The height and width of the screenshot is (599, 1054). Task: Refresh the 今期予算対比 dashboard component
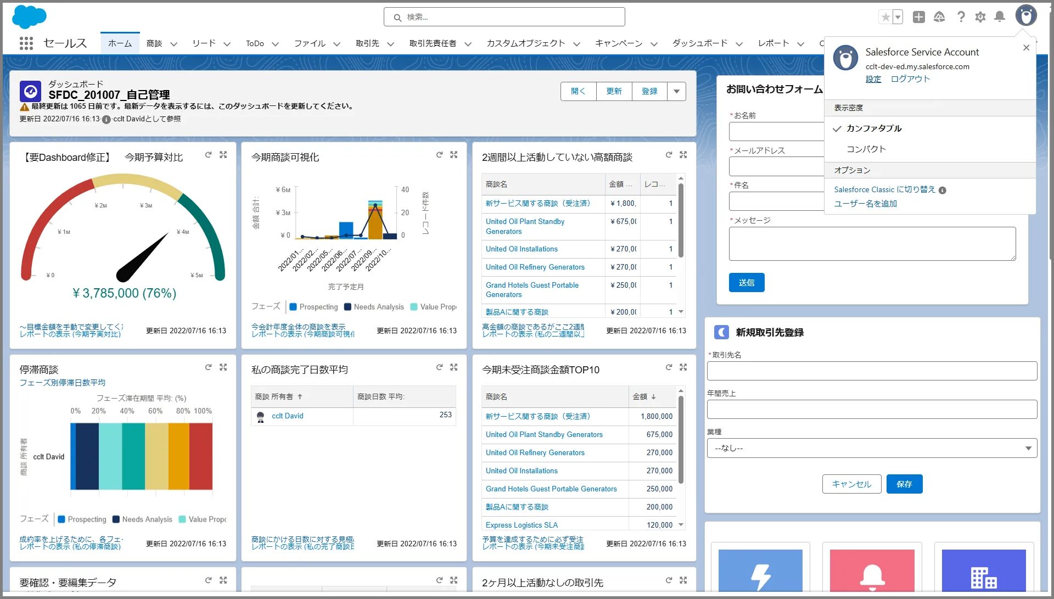pyautogui.click(x=208, y=155)
